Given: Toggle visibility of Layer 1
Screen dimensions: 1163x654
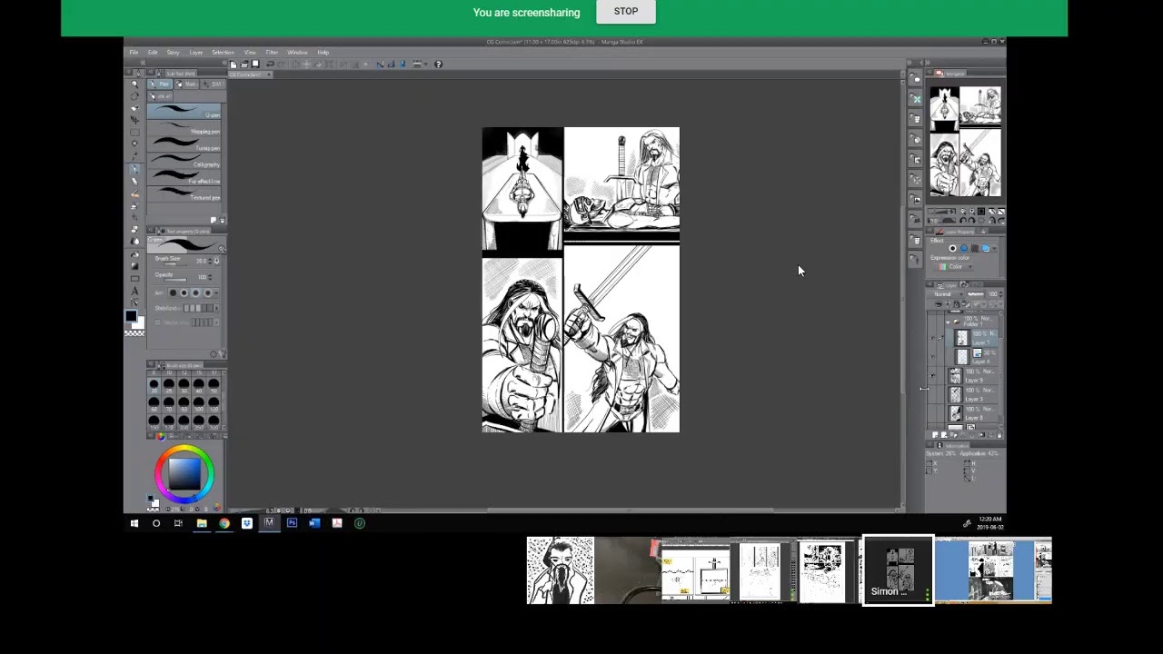Looking at the screenshot, I should click(x=933, y=338).
